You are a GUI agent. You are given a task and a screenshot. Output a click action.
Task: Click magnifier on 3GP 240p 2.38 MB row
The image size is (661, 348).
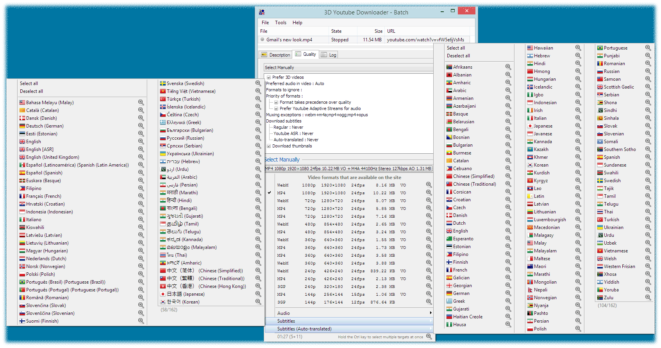(x=429, y=286)
